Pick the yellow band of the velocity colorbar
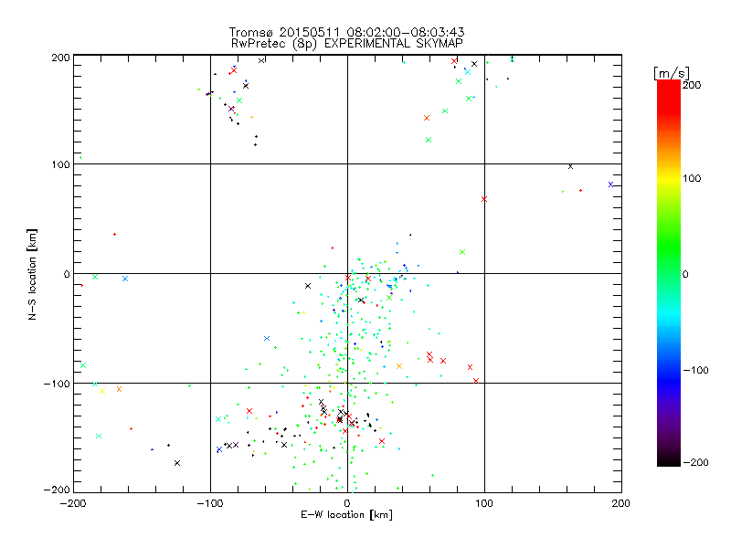731x548 pixels. 669,178
